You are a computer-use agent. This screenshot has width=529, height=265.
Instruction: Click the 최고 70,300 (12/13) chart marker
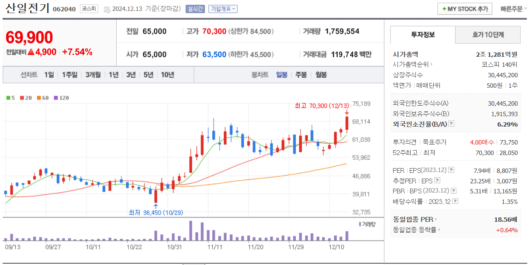click(x=322, y=106)
